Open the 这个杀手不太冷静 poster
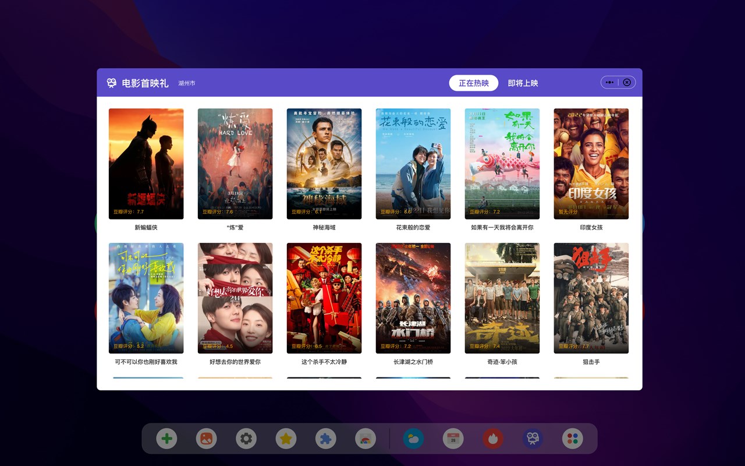The image size is (745, 466). click(x=324, y=298)
